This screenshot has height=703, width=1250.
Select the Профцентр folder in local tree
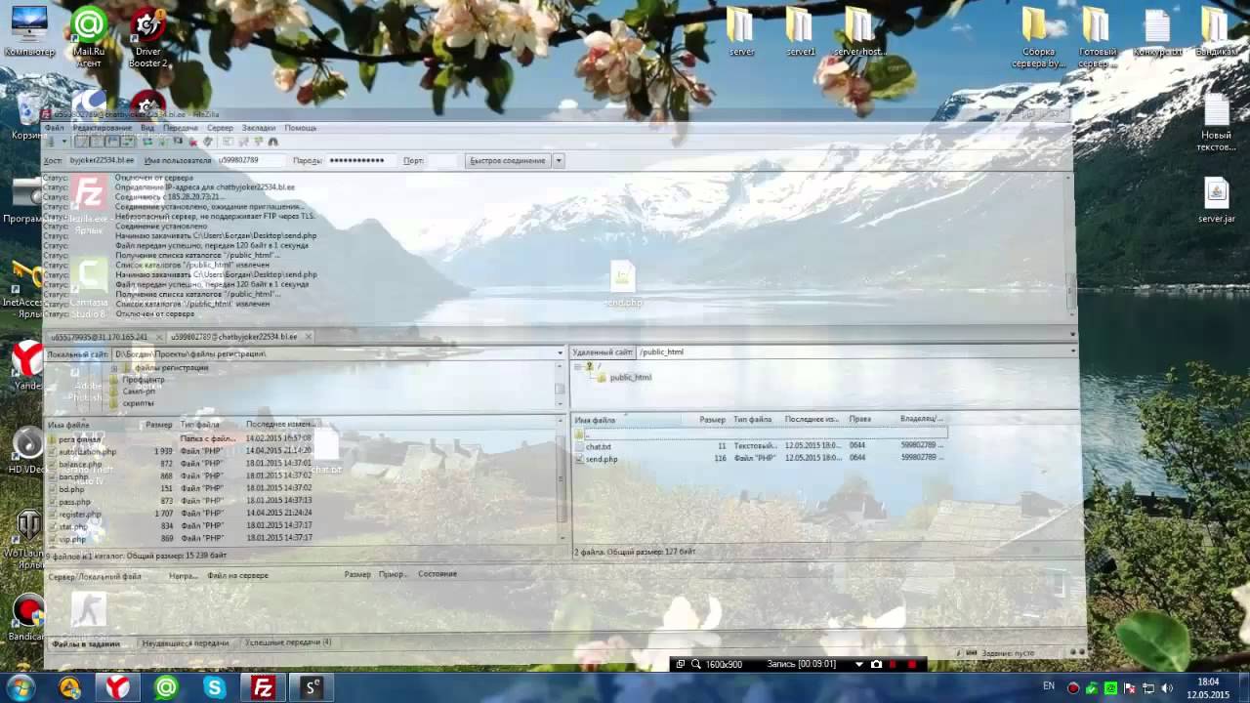click(144, 380)
